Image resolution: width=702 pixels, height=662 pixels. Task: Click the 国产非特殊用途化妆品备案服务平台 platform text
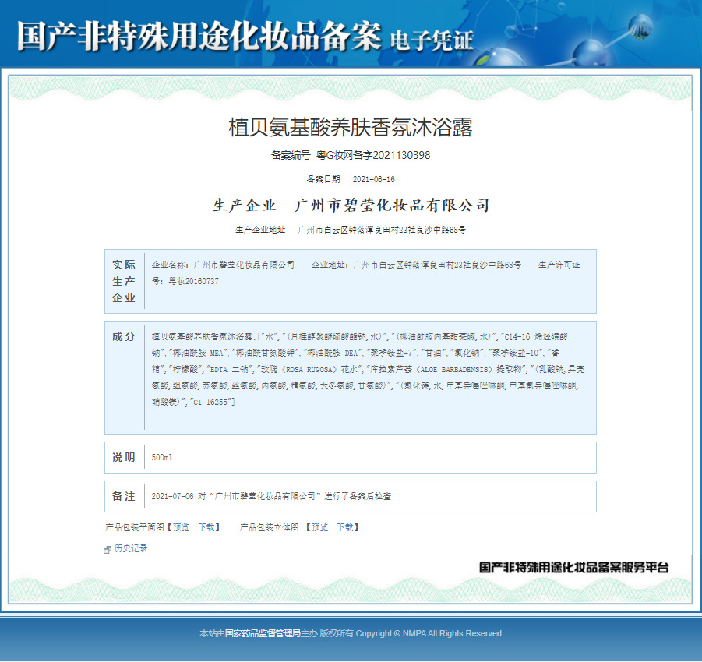click(574, 567)
